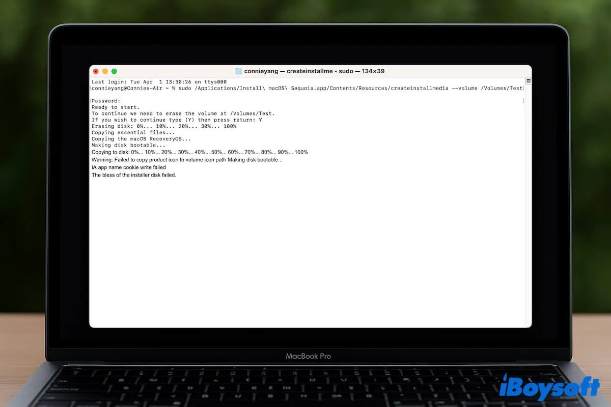611x407 pixels.
Task: Click 'Copying to disk: 0%... 10%' progress line
Action: pos(200,152)
